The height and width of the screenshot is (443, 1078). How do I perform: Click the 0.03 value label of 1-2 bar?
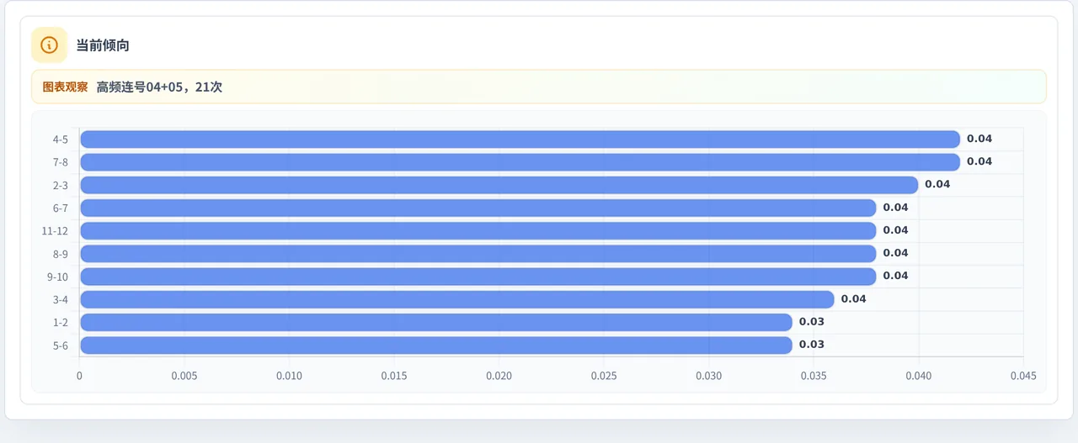tap(812, 322)
